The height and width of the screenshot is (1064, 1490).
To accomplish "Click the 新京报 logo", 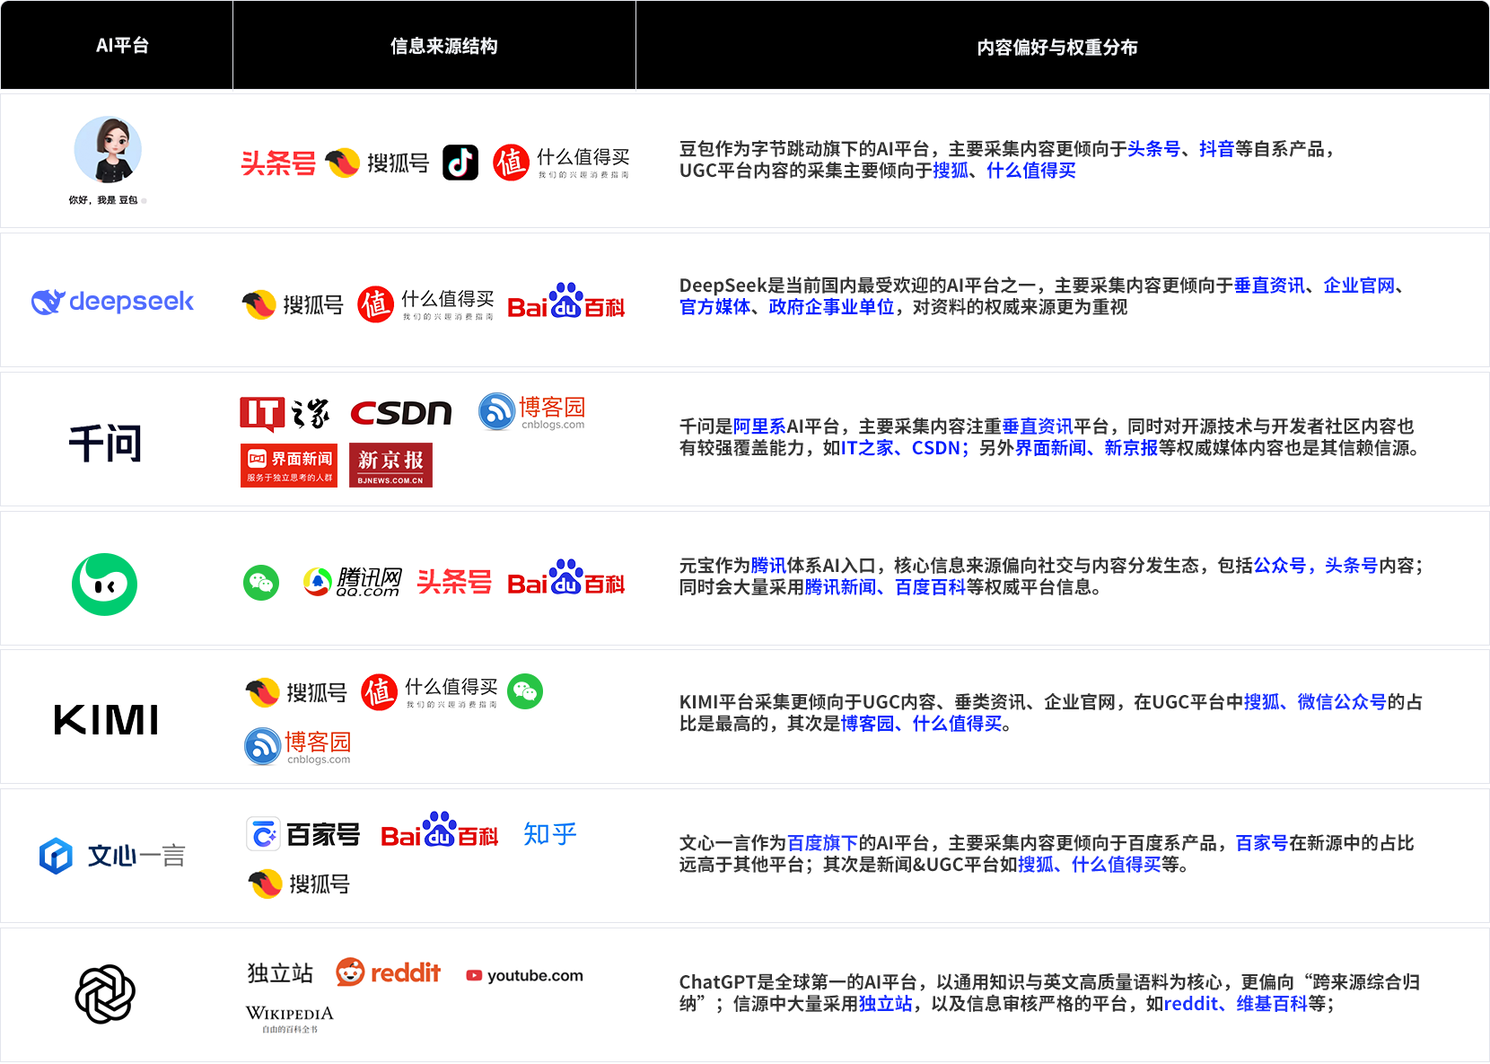I will point(390,465).
